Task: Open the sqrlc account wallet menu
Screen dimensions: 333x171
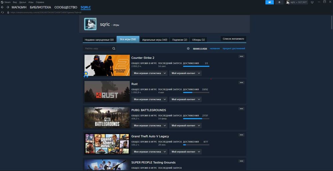Action: [296, 2]
